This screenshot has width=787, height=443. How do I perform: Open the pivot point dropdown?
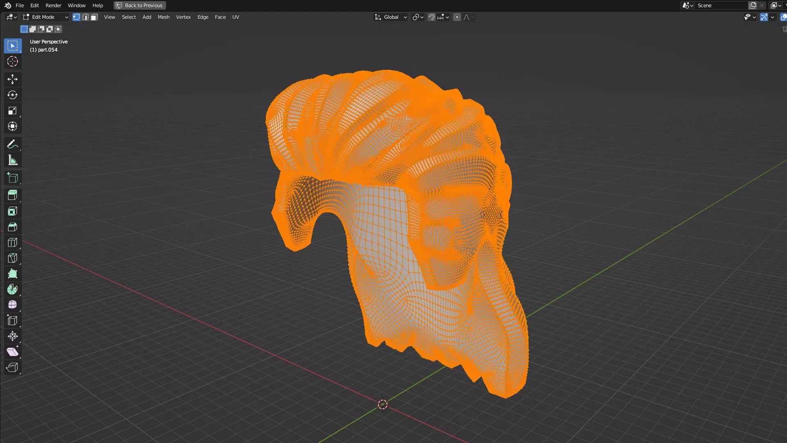pos(418,17)
